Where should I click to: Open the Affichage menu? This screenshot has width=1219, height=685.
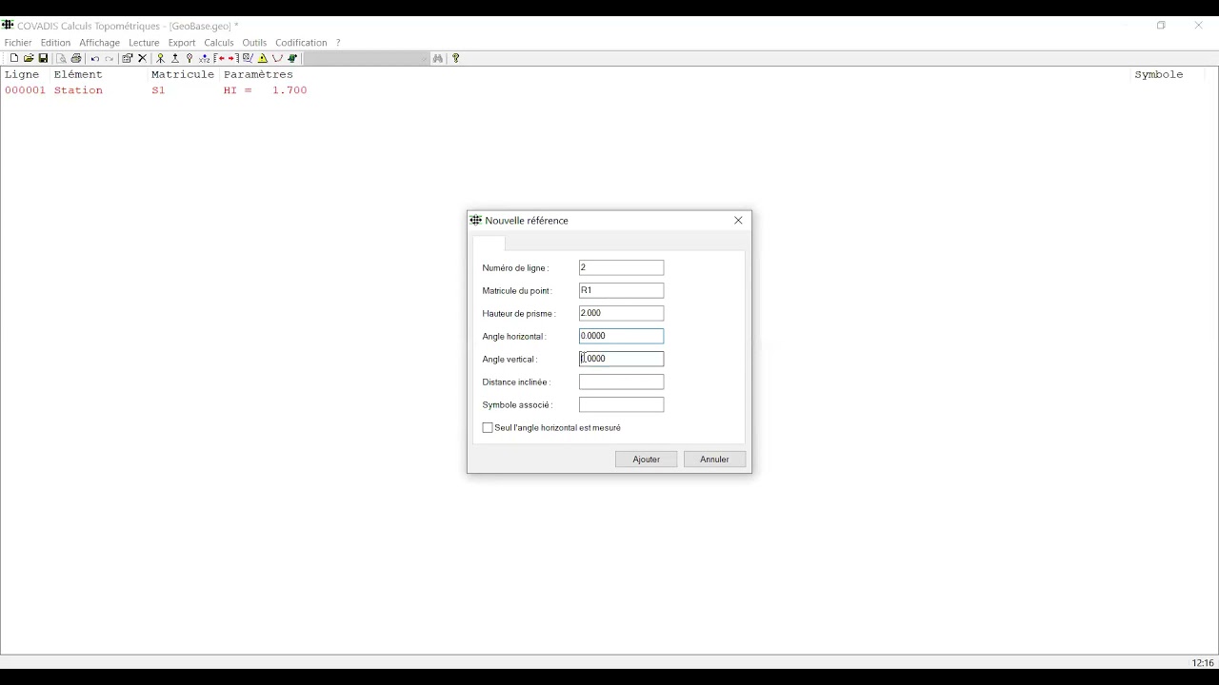coord(99,43)
